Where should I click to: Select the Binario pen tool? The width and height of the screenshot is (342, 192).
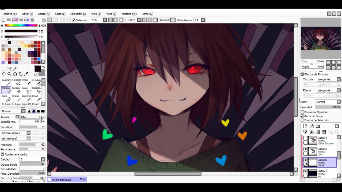click(x=16, y=98)
